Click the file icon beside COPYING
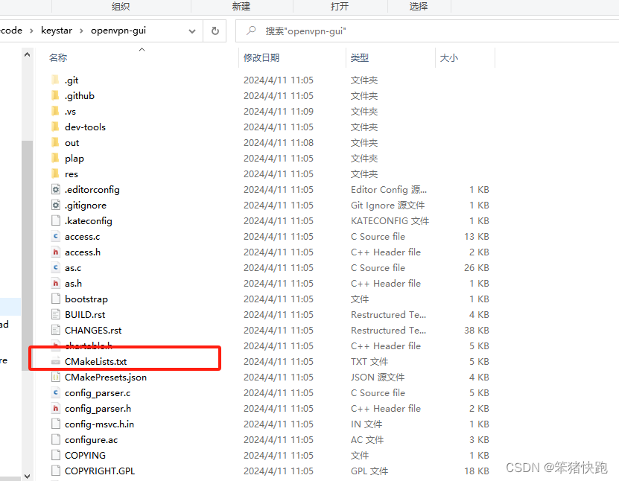This screenshot has width=619, height=481. coord(55,455)
